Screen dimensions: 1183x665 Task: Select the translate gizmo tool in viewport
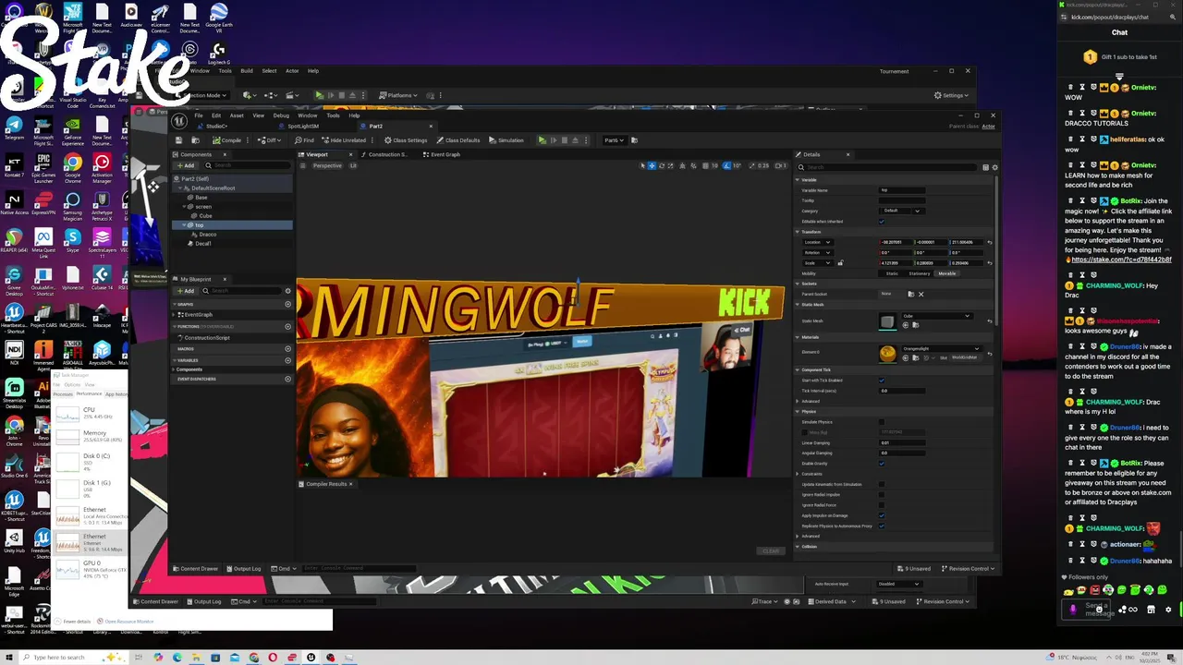652,165
